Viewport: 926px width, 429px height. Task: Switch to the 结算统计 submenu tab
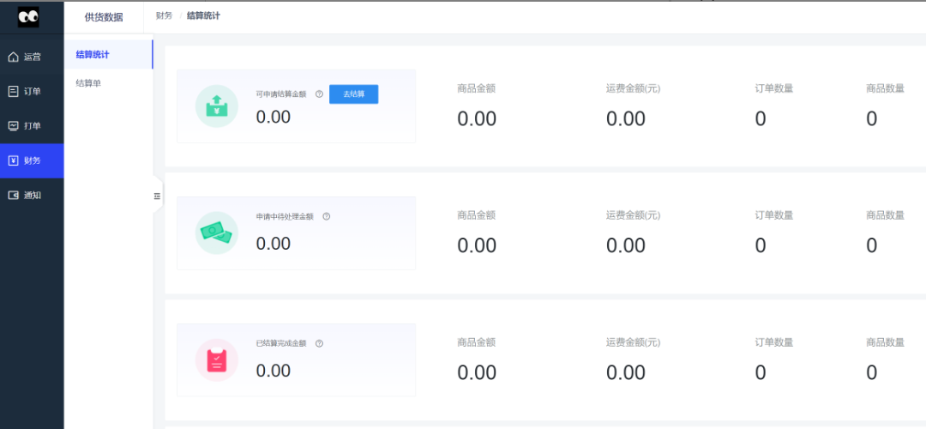point(93,55)
